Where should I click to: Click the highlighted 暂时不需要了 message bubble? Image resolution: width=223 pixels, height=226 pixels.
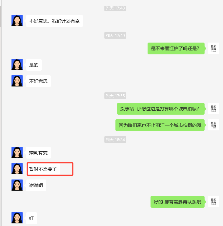pyautogui.click(x=43, y=169)
